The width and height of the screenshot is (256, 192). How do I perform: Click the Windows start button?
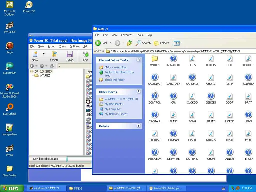[12, 188]
